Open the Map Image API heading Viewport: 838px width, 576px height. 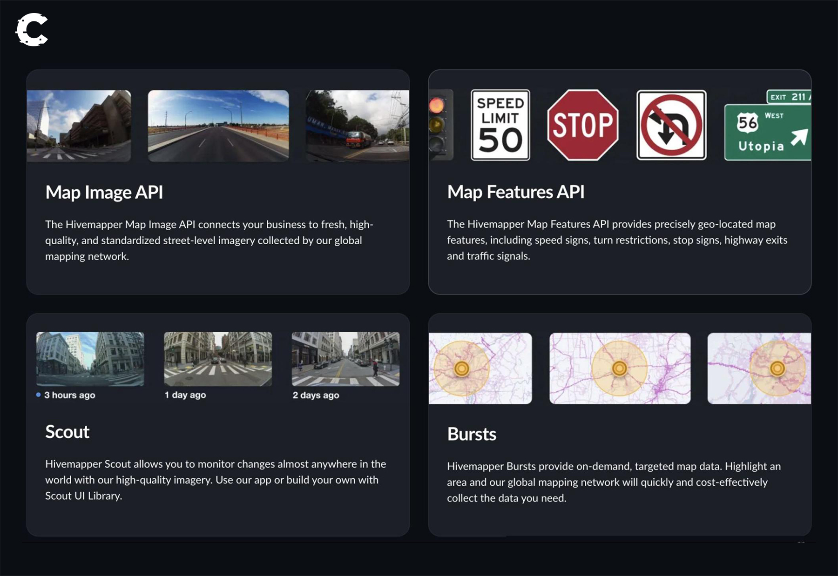coord(104,192)
